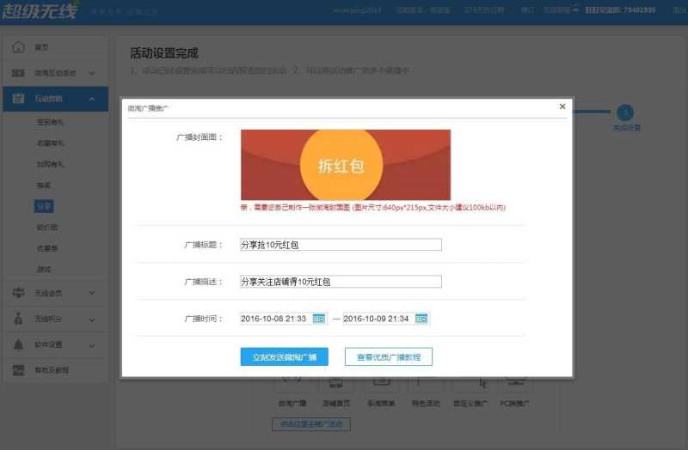Click 查看优质广播教程 button
The width and height of the screenshot is (688, 450).
pos(389,356)
